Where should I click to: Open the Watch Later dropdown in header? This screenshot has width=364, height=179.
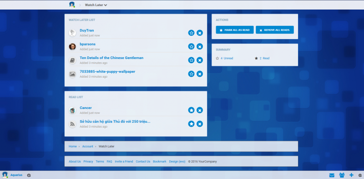(96, 5)
